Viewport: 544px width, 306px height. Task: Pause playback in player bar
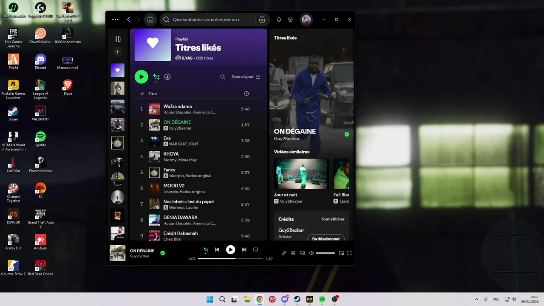pyautogui.click(x=230, y=250)
